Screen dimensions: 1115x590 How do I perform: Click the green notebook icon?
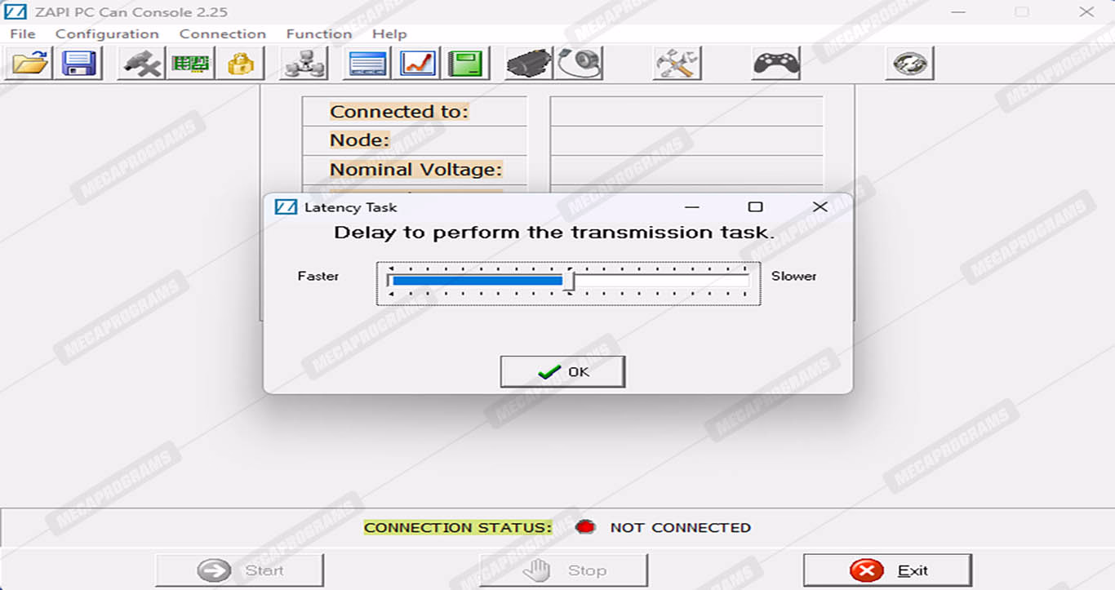[466, 63]
